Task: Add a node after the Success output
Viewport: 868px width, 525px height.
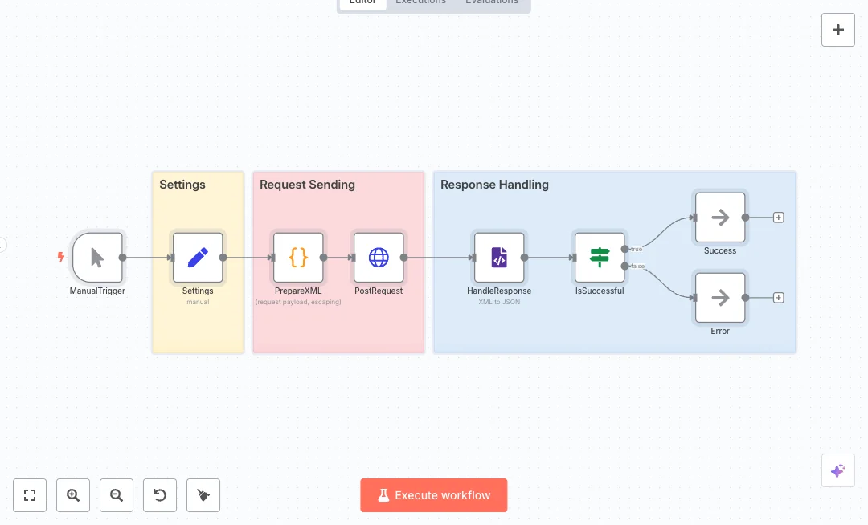Action: click(778, 218)
